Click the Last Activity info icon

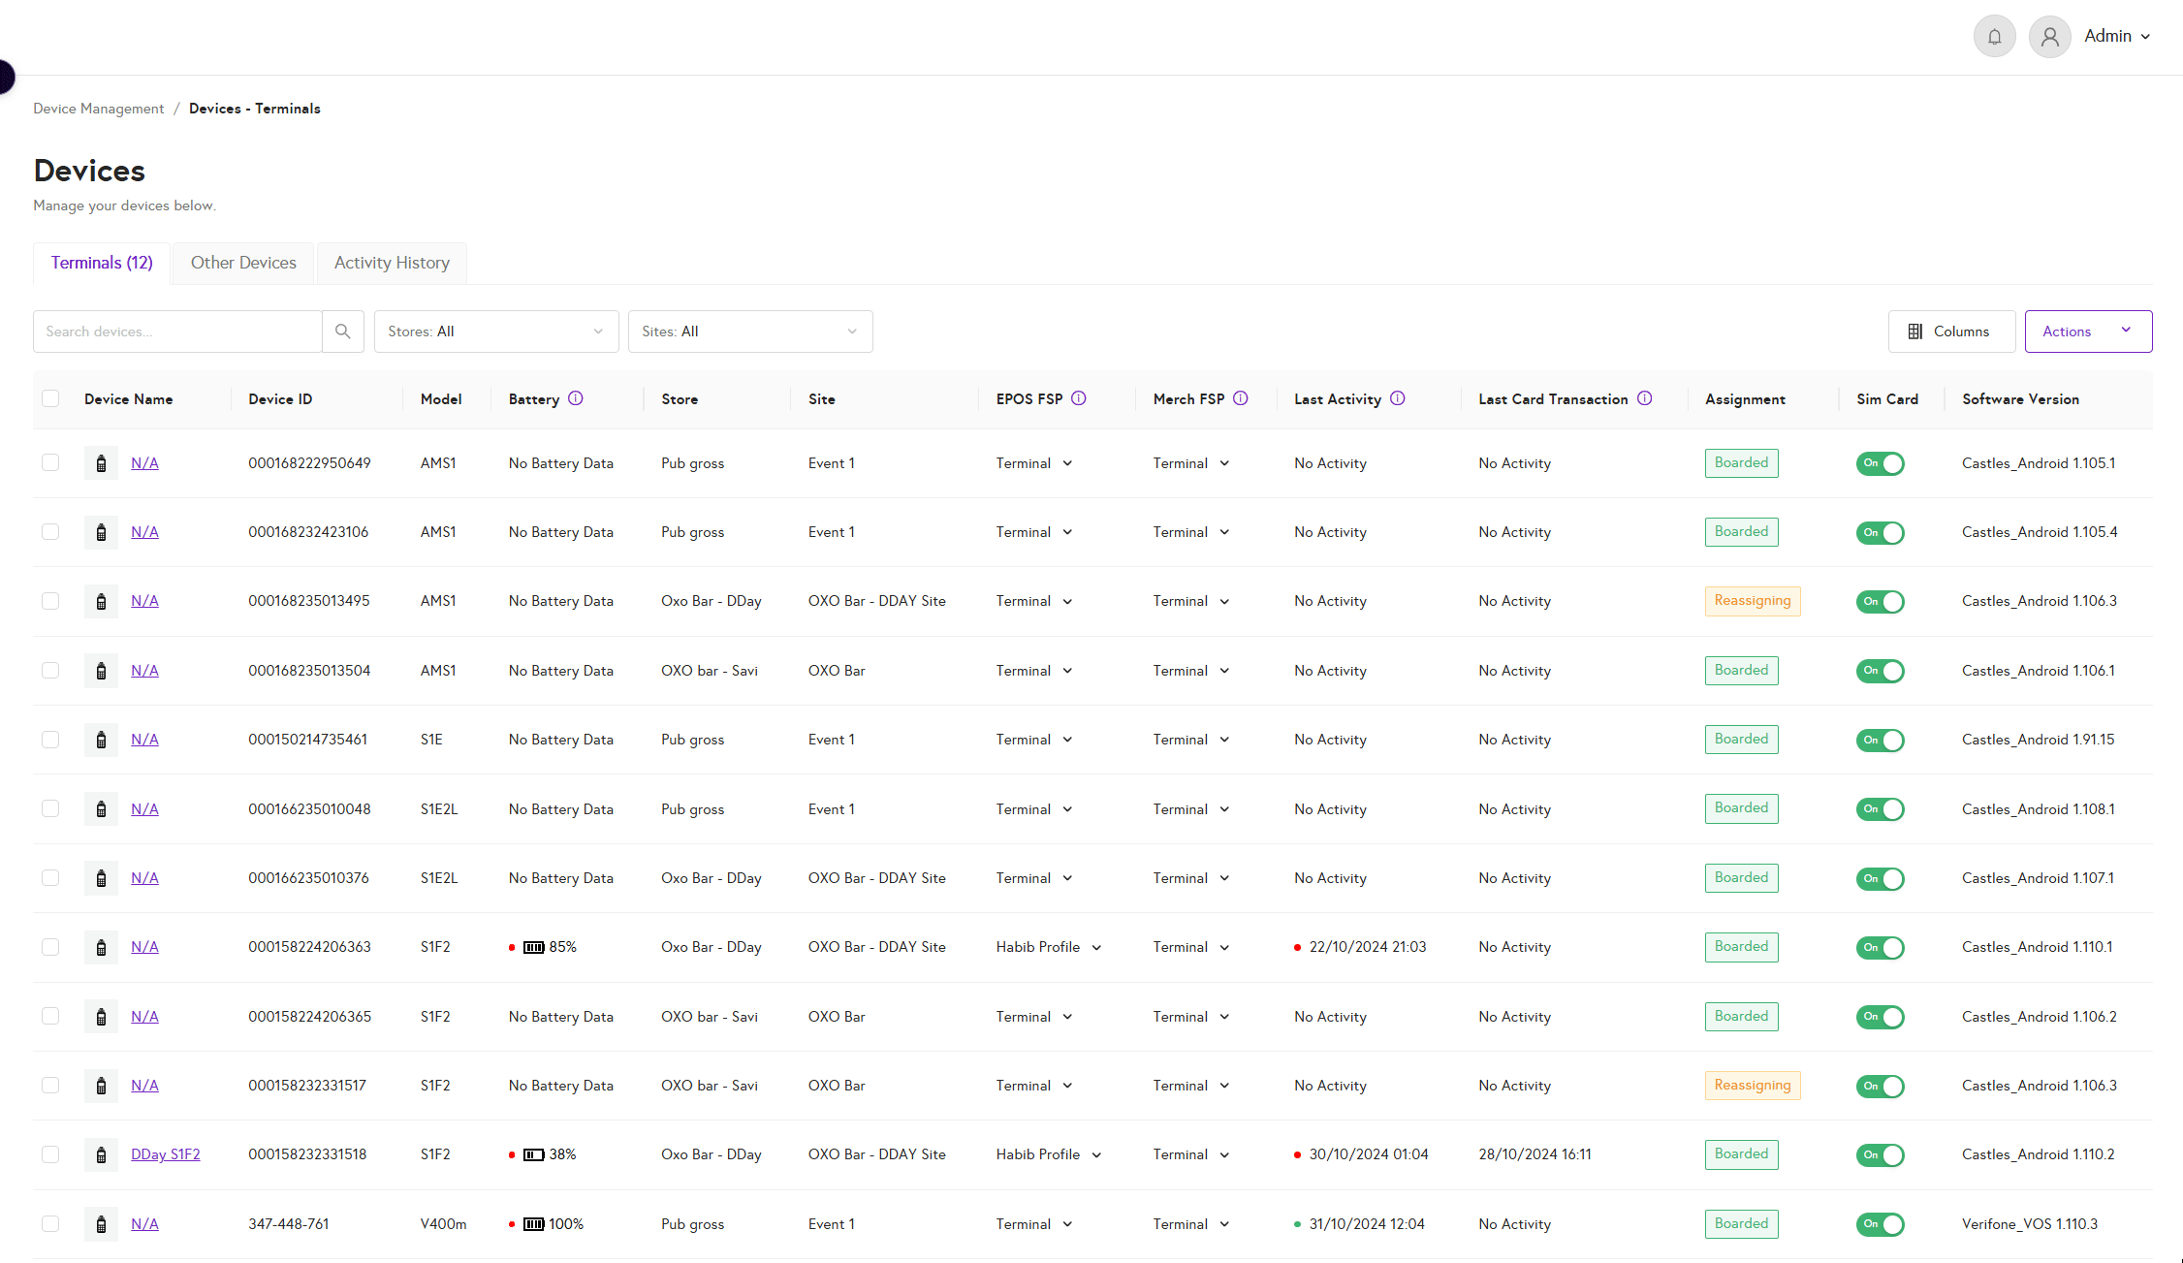pos(1398,398)
